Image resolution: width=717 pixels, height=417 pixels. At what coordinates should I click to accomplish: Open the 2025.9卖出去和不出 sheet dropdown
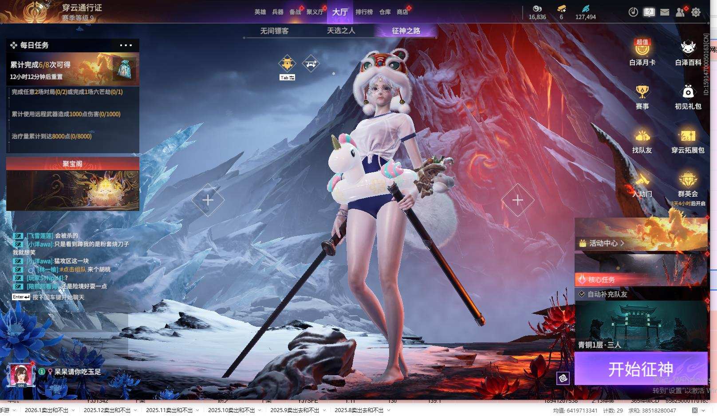(324, 410)
